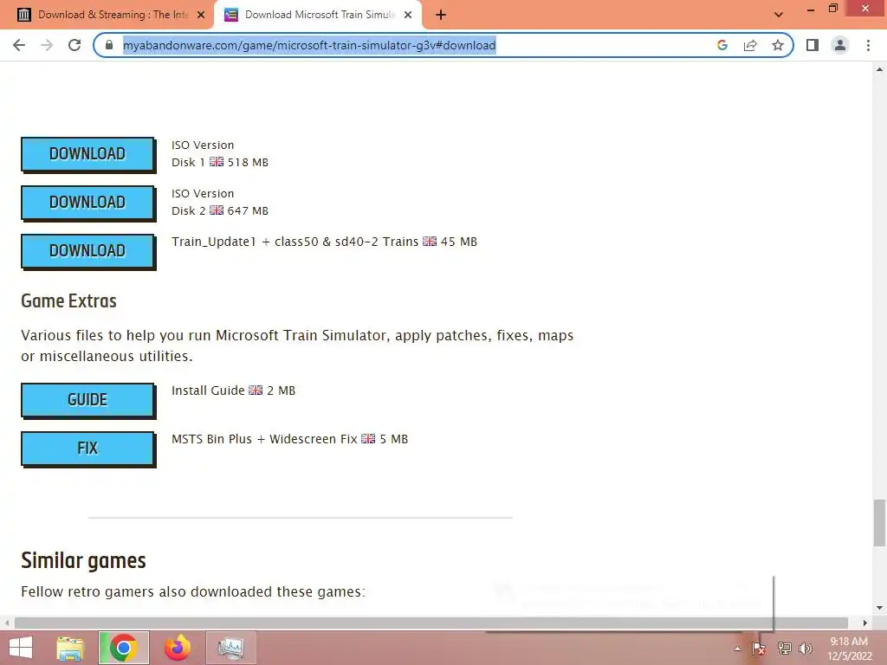The height and width of the screenshot is (665, 887).
Task: Click the horizontal scrollbar thumb
Action: (431, 623)
